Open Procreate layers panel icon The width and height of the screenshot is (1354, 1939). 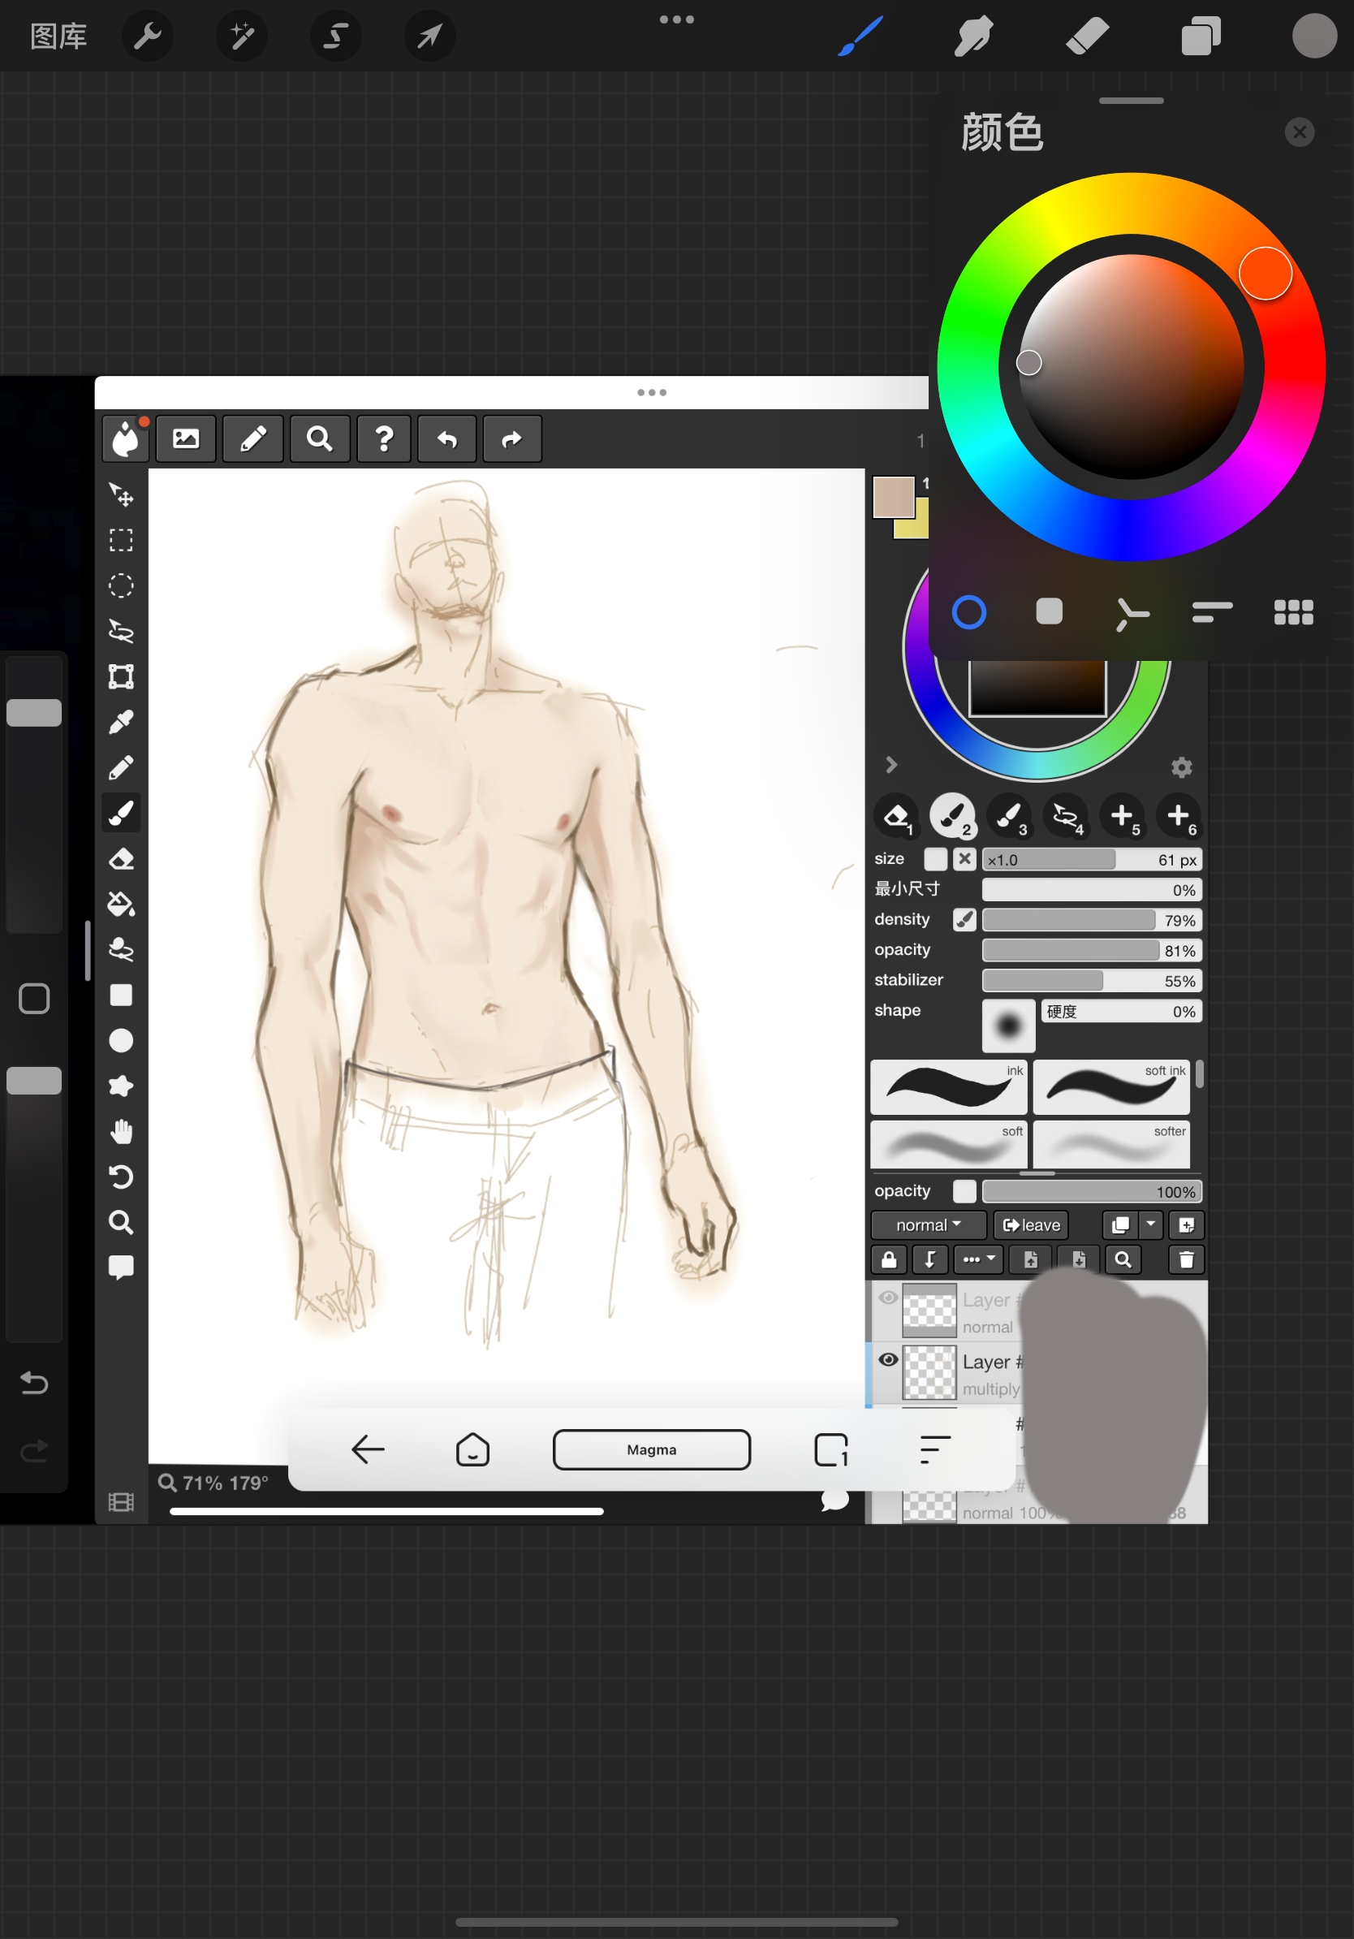pyautogui.click(x=1201, y=37)
